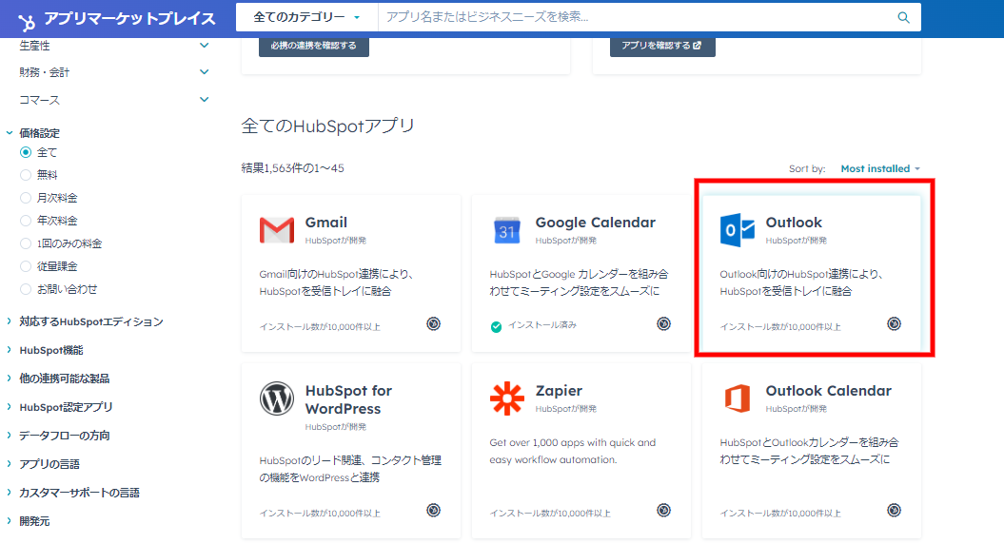
Task: Select the お問い合わせ radio button
Action: coord(26,289)
